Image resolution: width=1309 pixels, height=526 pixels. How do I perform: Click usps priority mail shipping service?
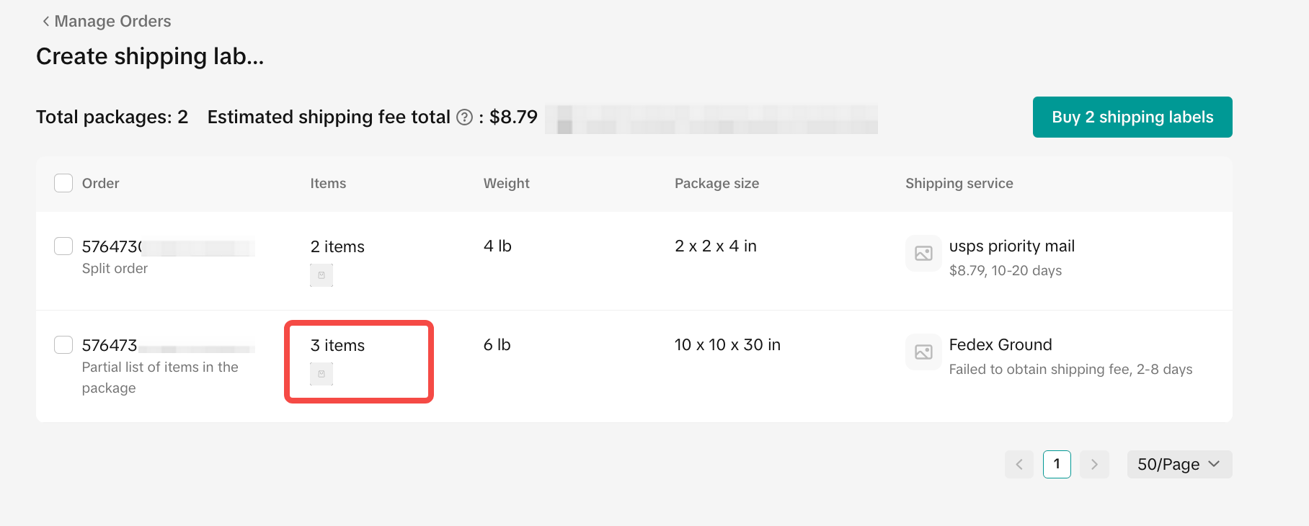[1011, 246]
